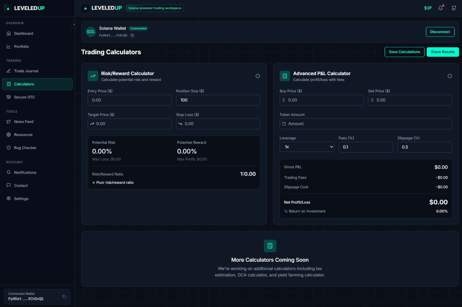
Task: Copy the connected Solana wallet address
Action: [132, 36]
